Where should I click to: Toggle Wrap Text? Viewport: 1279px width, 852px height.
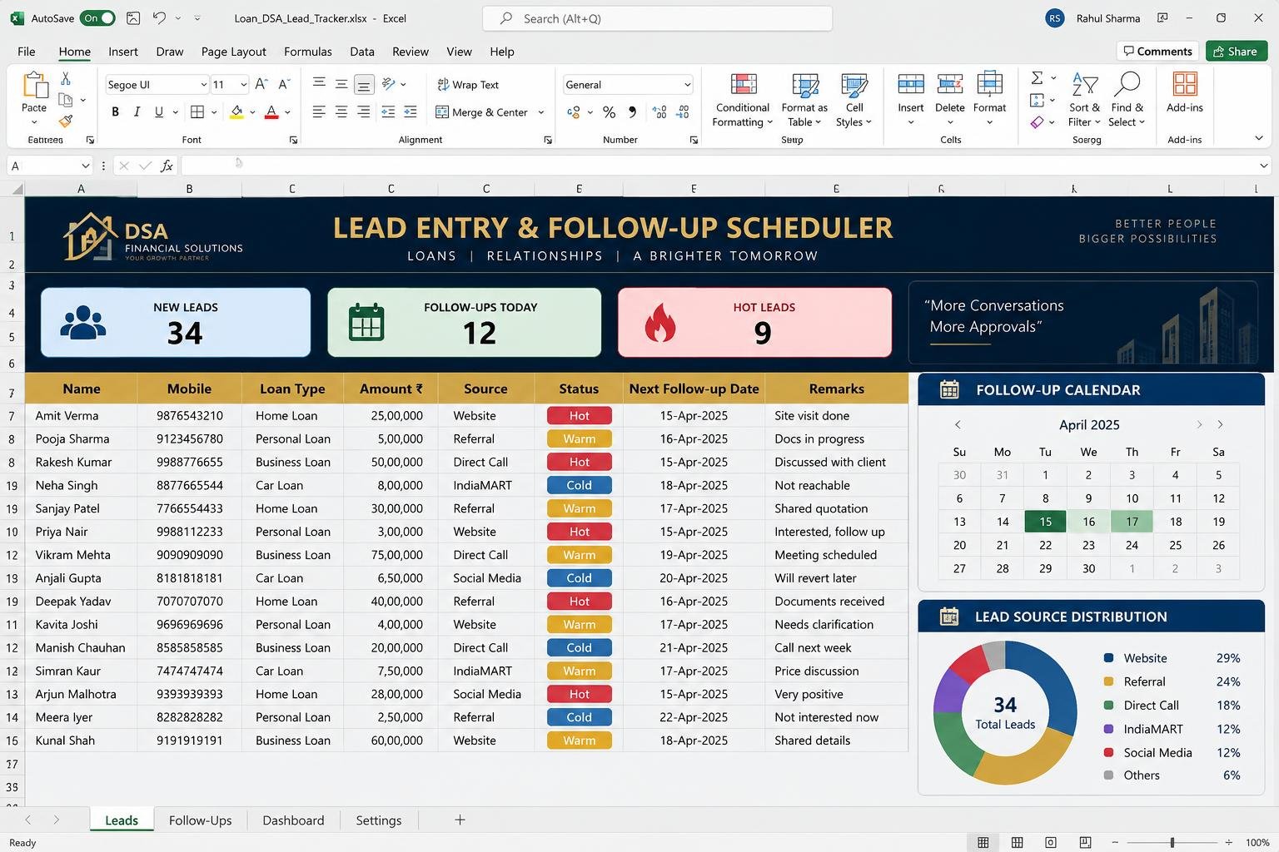[468, 85]
